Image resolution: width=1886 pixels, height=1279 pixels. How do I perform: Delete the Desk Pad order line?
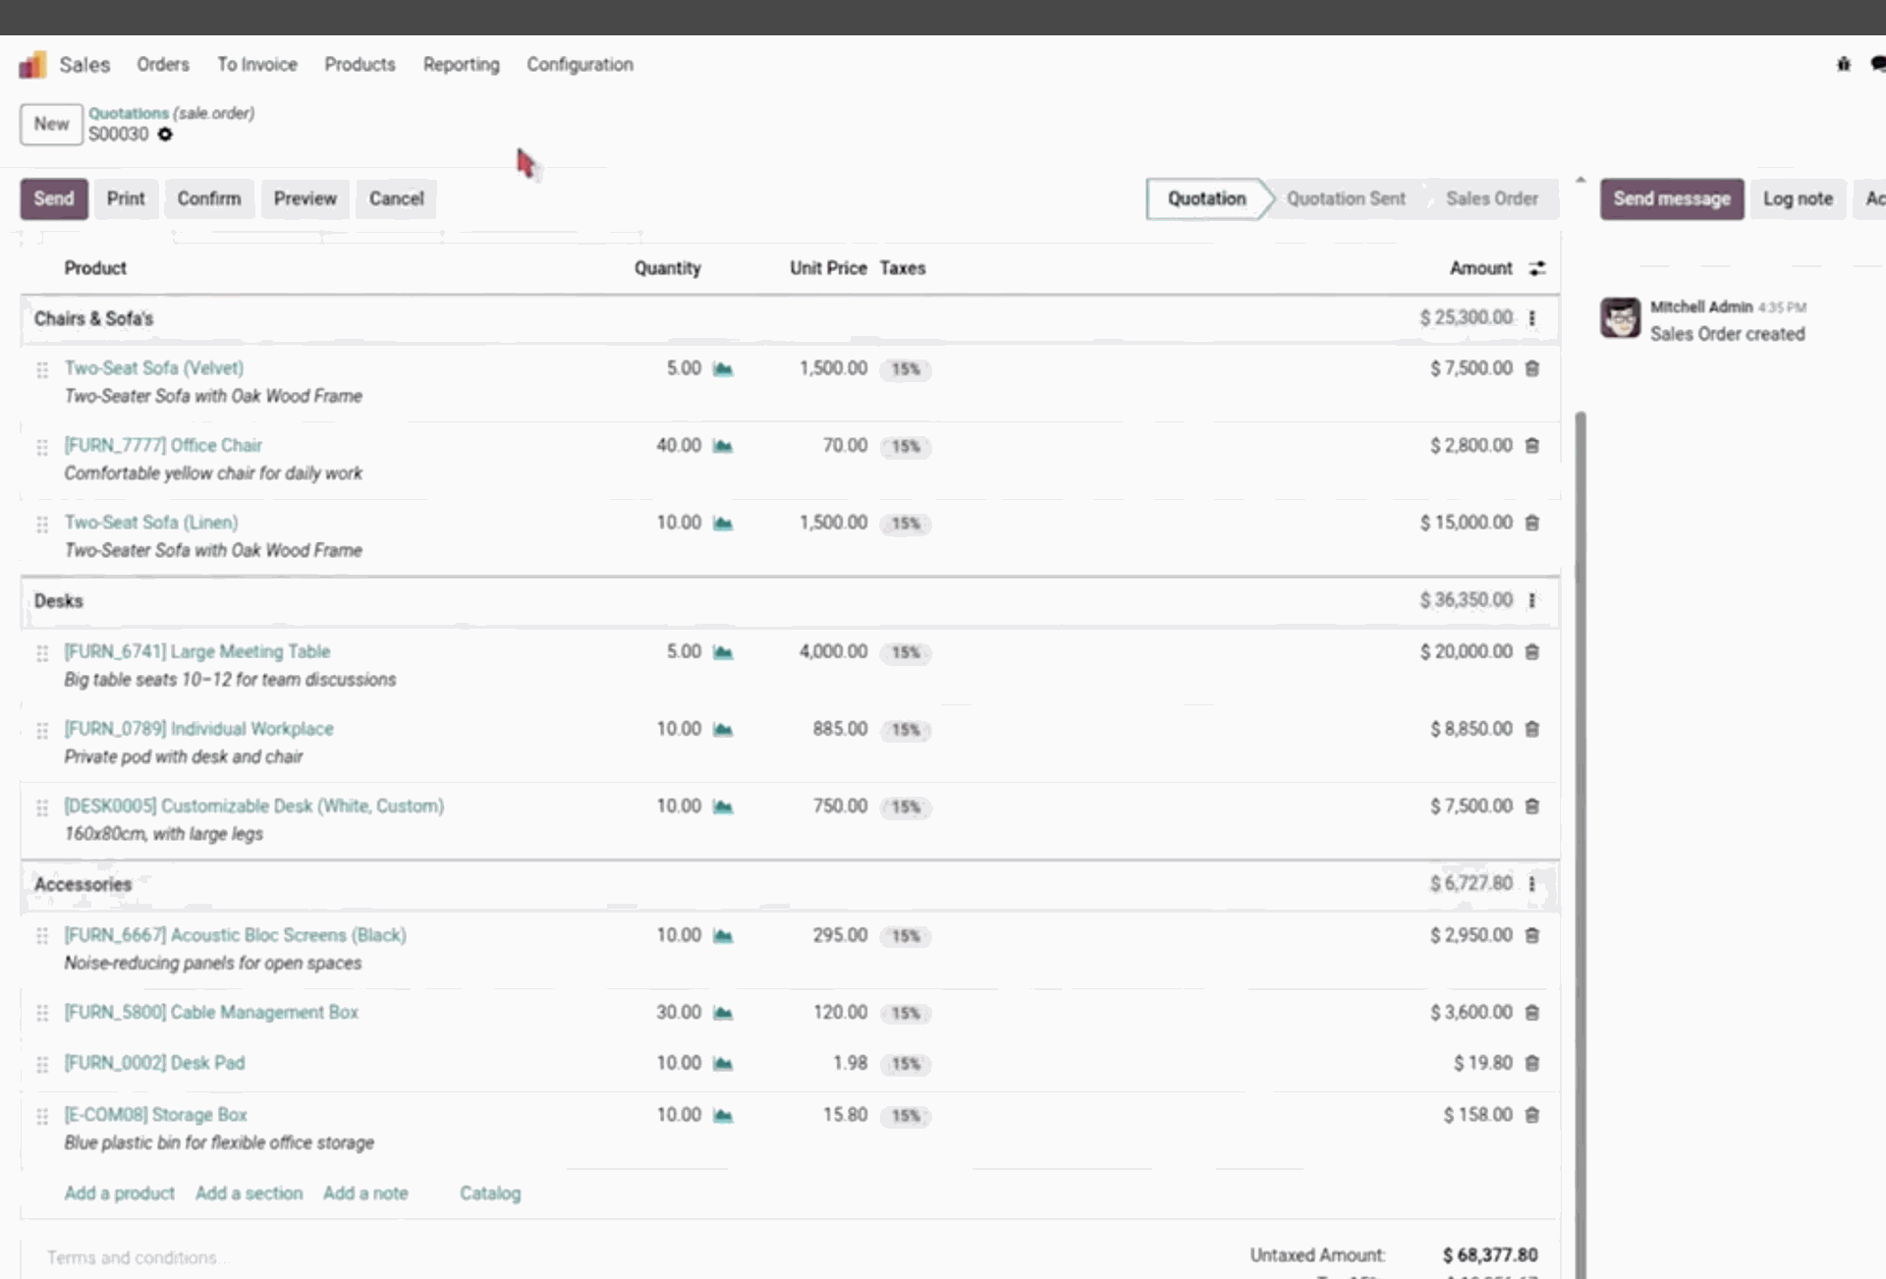1533,1063
